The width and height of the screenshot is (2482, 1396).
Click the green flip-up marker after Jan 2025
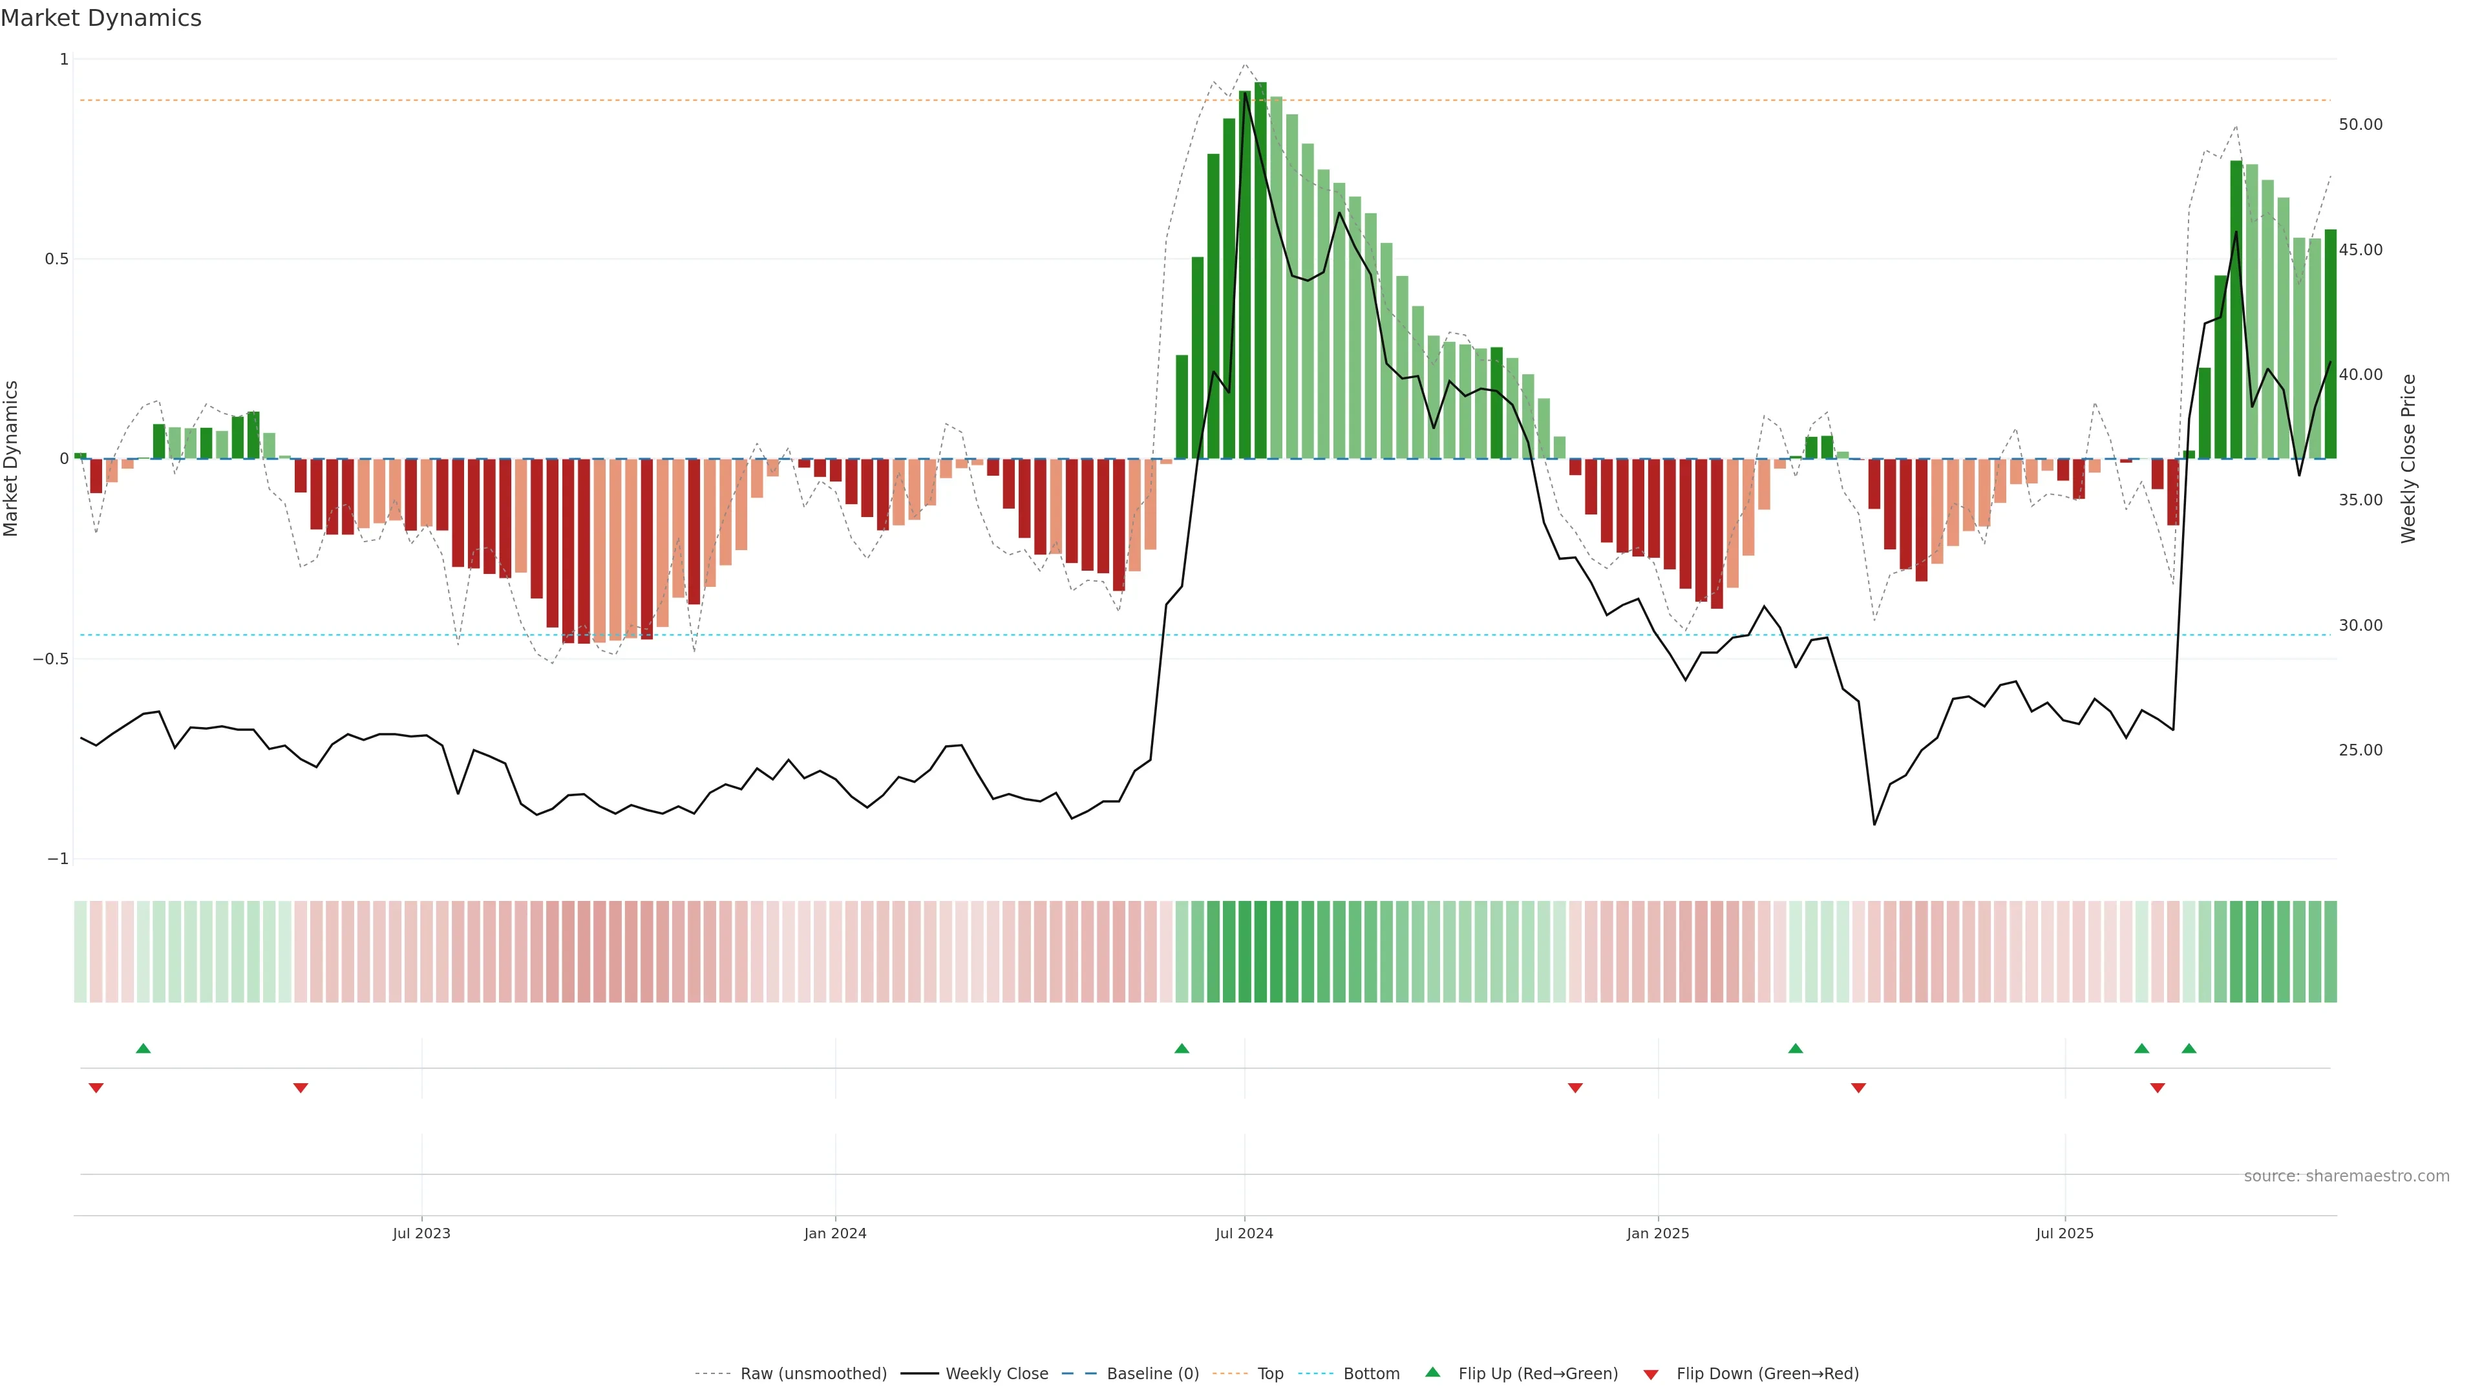tap(1795, 1048)
